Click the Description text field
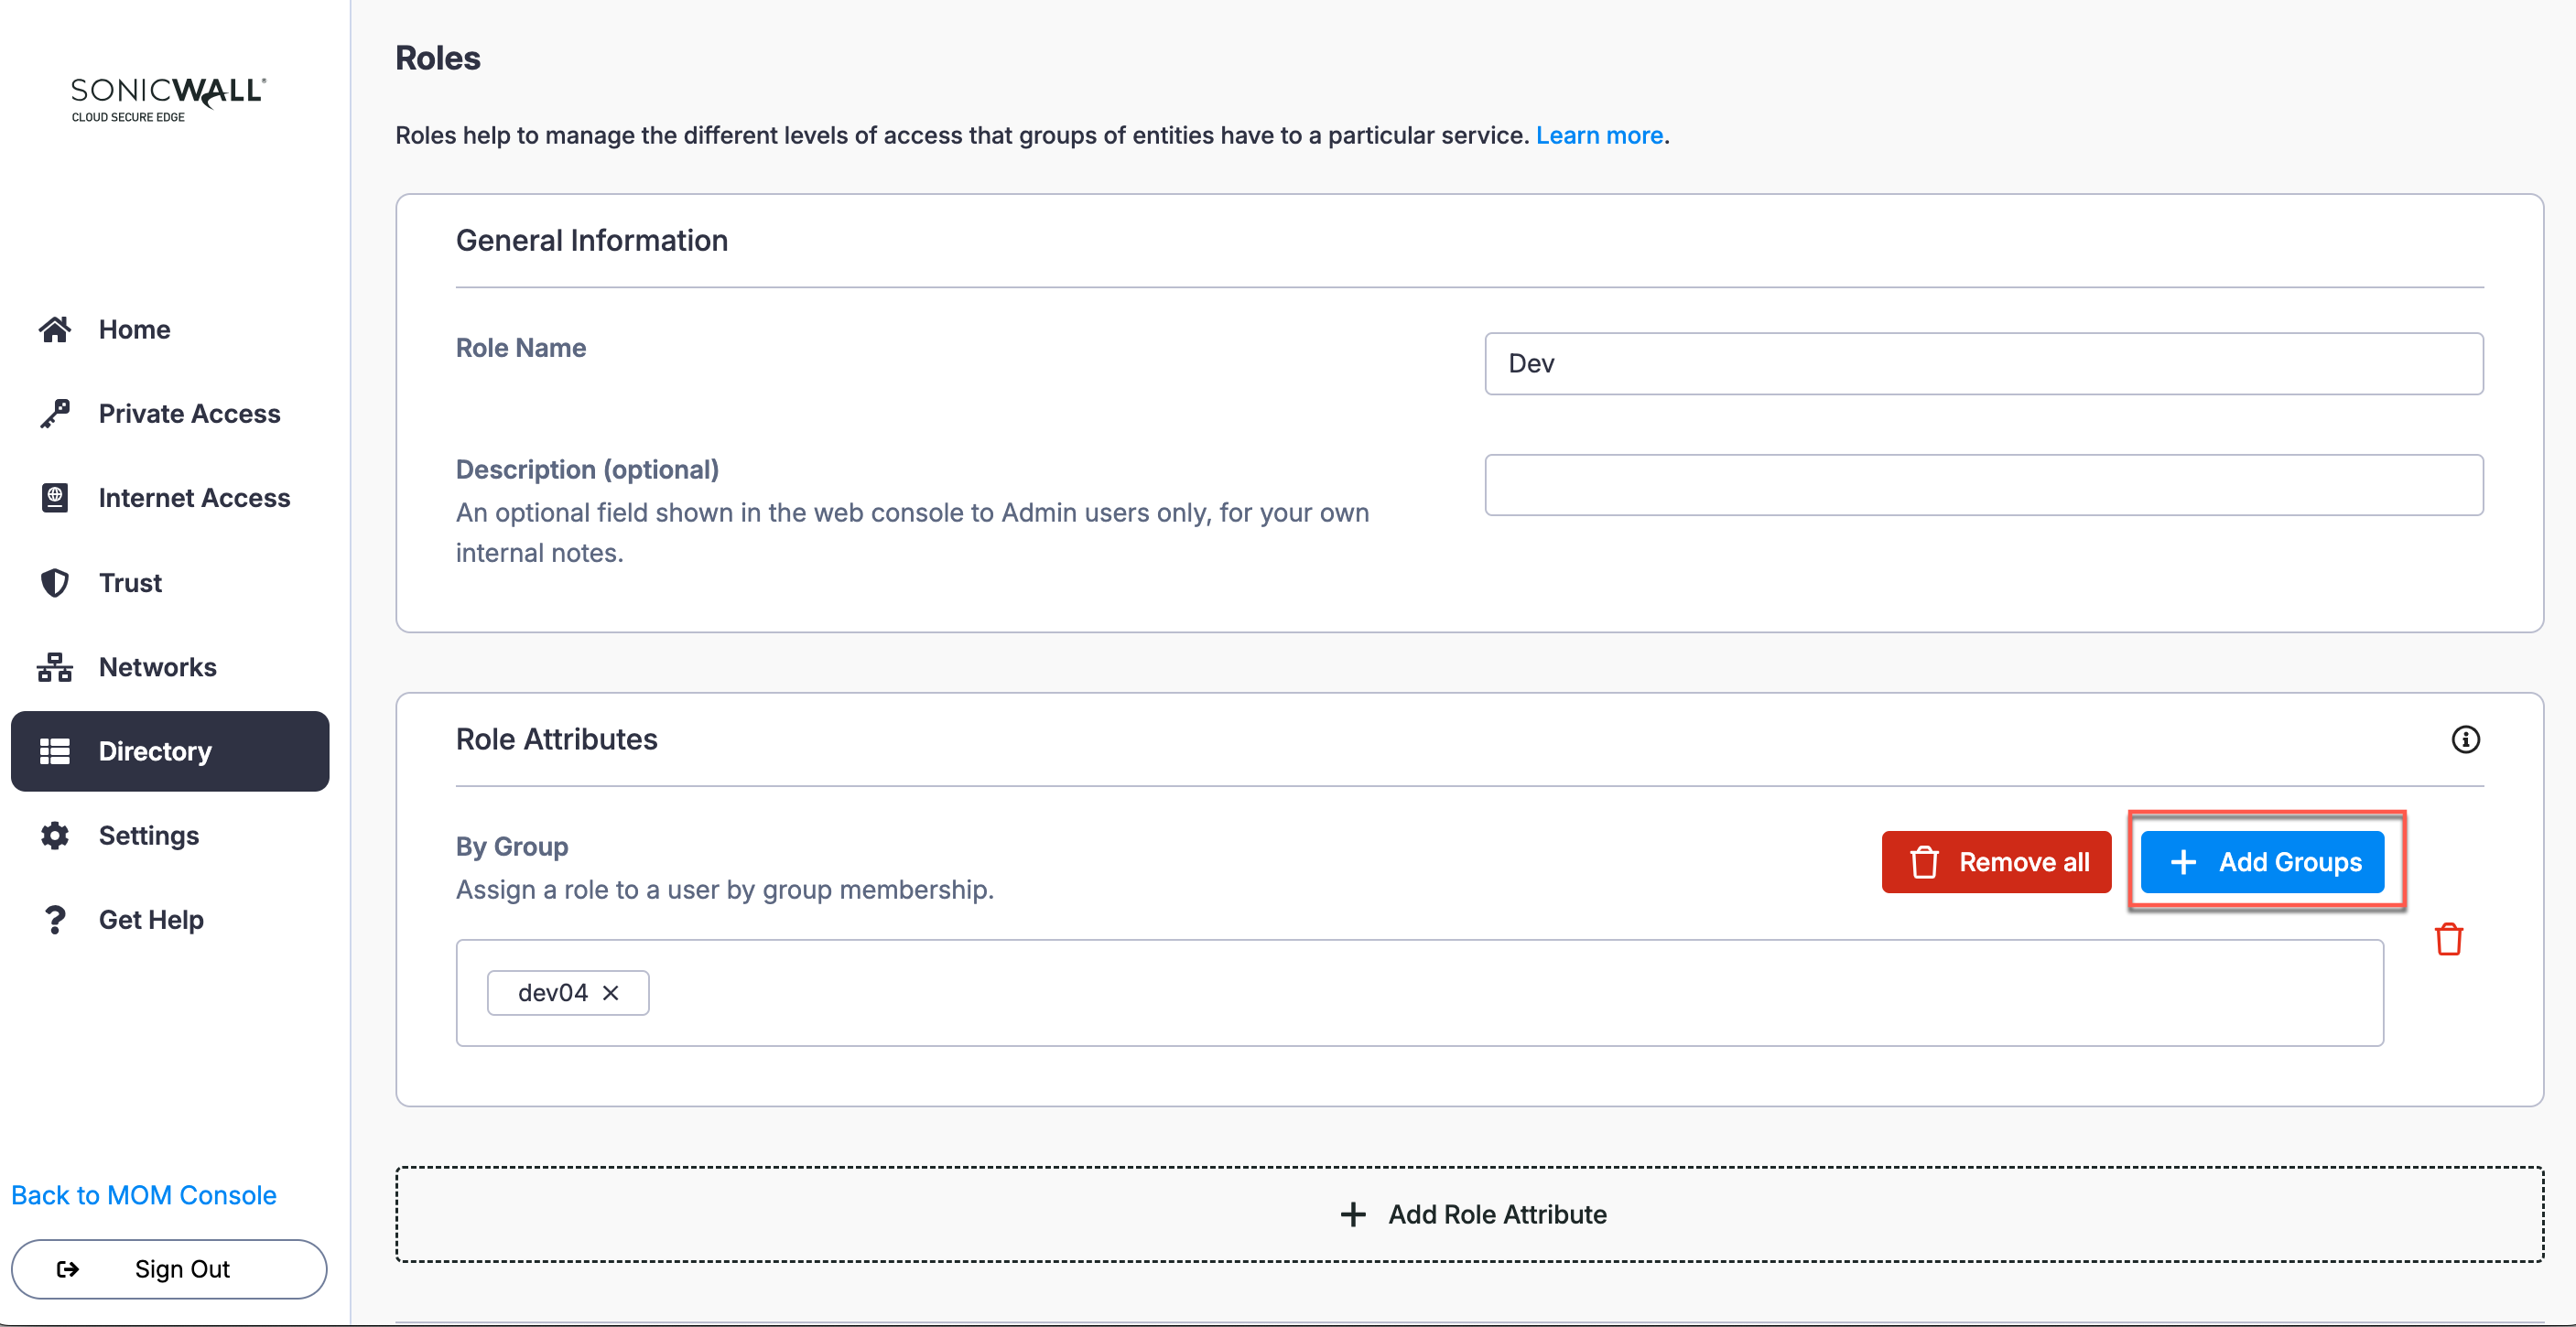Image resolution: width=2576 pixels, height=1327 pixels. point(1983,485)
